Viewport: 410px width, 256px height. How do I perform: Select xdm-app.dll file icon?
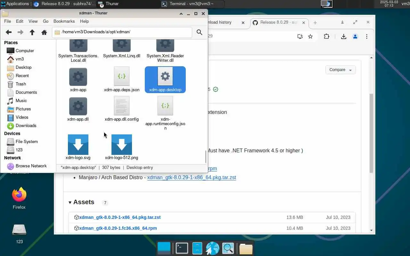point(78,106)
